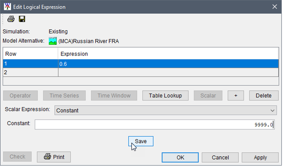Select the expression cell showing 0.6

[x=168, y=64]
